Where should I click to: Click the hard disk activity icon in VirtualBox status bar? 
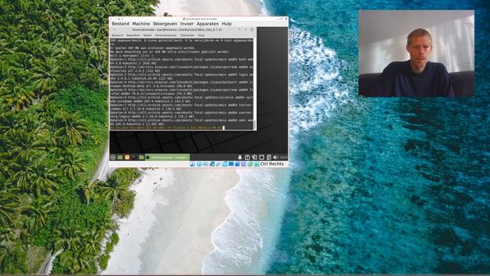coord(192,163)
